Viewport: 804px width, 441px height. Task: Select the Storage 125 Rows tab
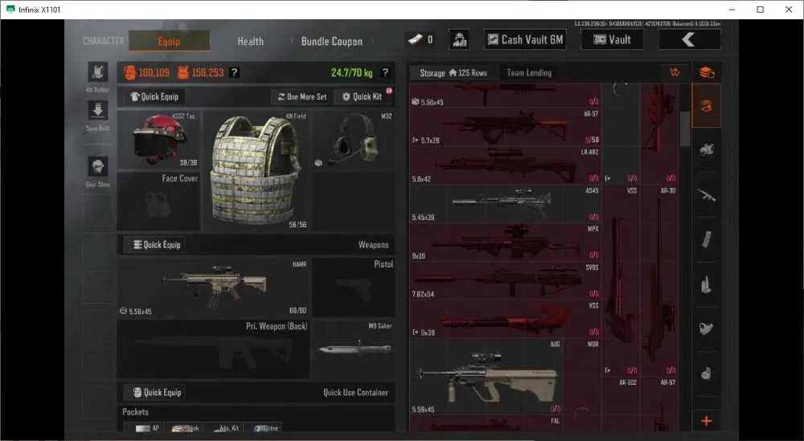453,73
